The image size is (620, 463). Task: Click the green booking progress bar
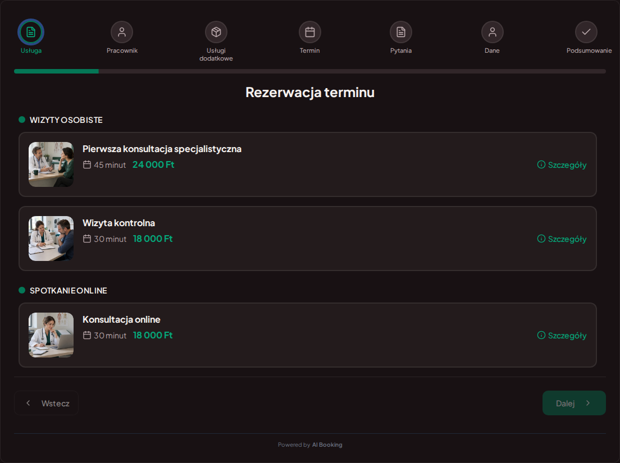[x=56, y=71]
